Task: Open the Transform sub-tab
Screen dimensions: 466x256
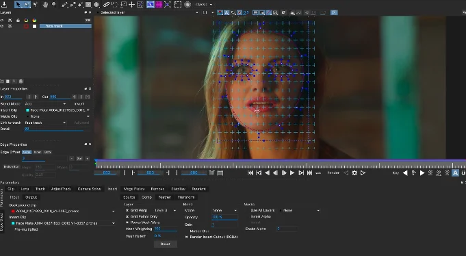Action: pos(186,197)
